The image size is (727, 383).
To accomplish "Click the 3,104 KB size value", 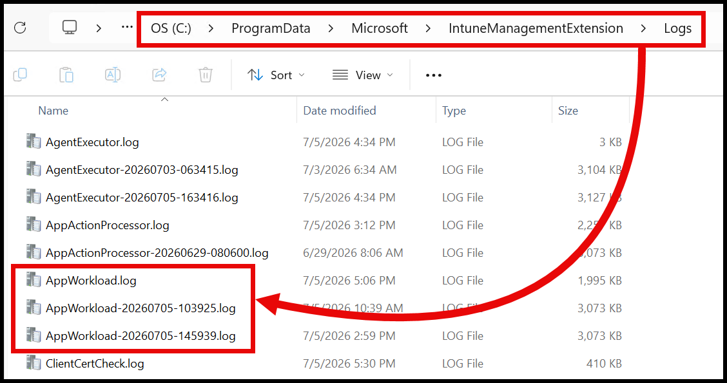I will tap(599, 170).
